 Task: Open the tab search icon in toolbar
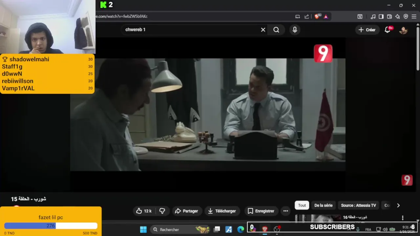(x=360, y=16)
